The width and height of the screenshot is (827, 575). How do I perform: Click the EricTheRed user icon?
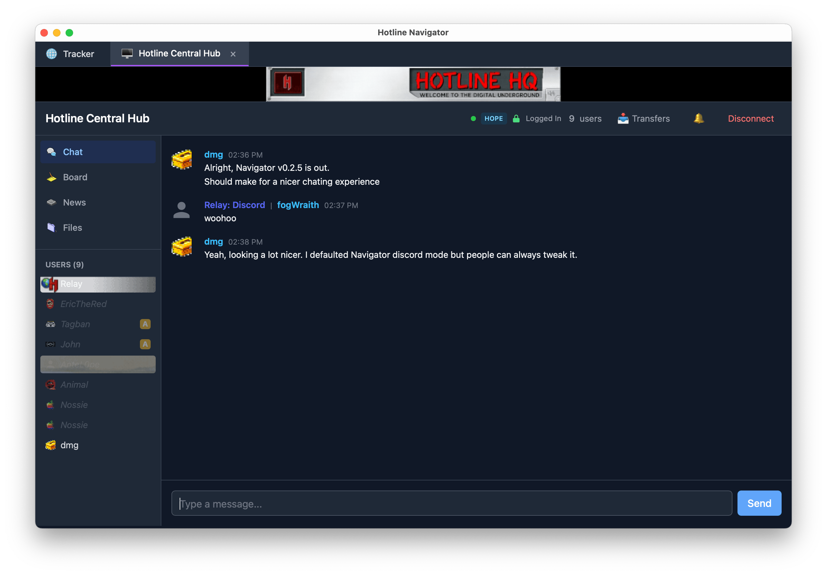pyautogui.click(x=50, y=304)
